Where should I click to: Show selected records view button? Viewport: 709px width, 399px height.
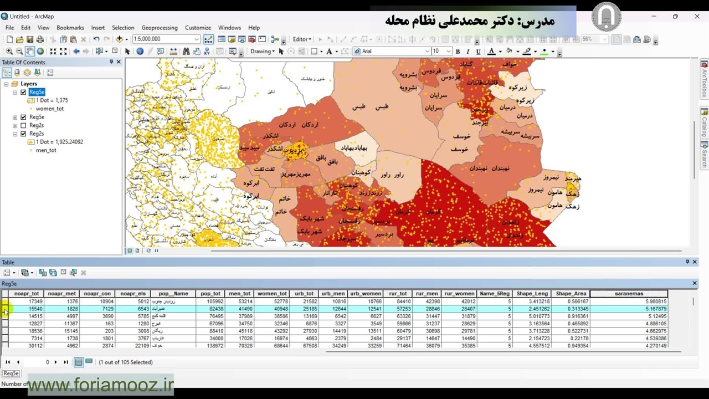pos(89,362)
